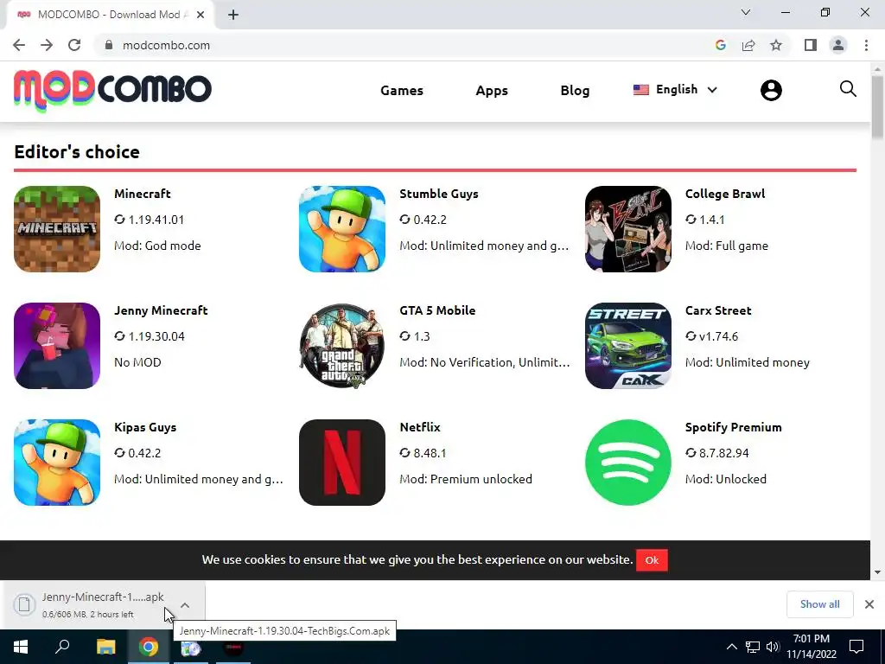Toggle the browser side panel icon

(811, 45)
